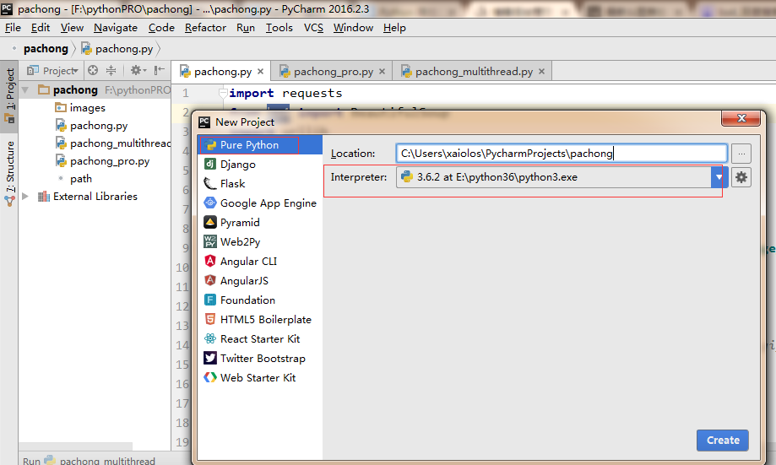Screen dimensions: 776x465
Task: Select Google App Engine project type
Action: (260, 203)
